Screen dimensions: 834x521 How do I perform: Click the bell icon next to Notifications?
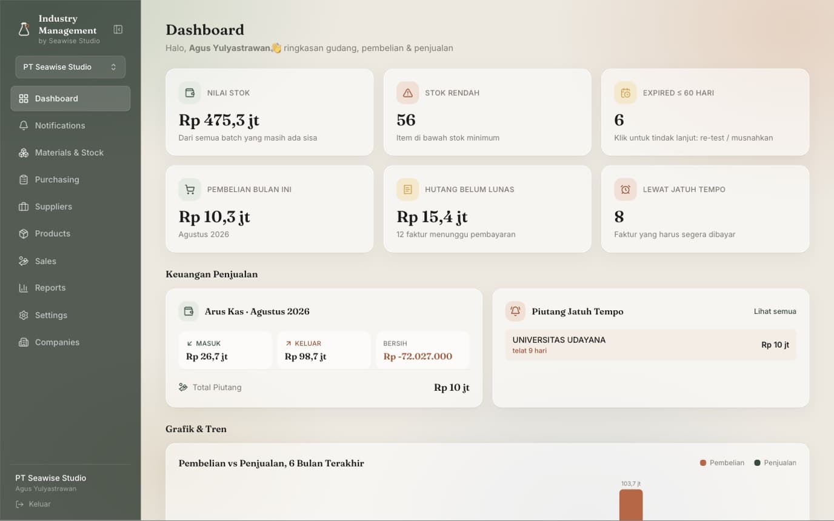pyautogui.click(x=24, y=125)
